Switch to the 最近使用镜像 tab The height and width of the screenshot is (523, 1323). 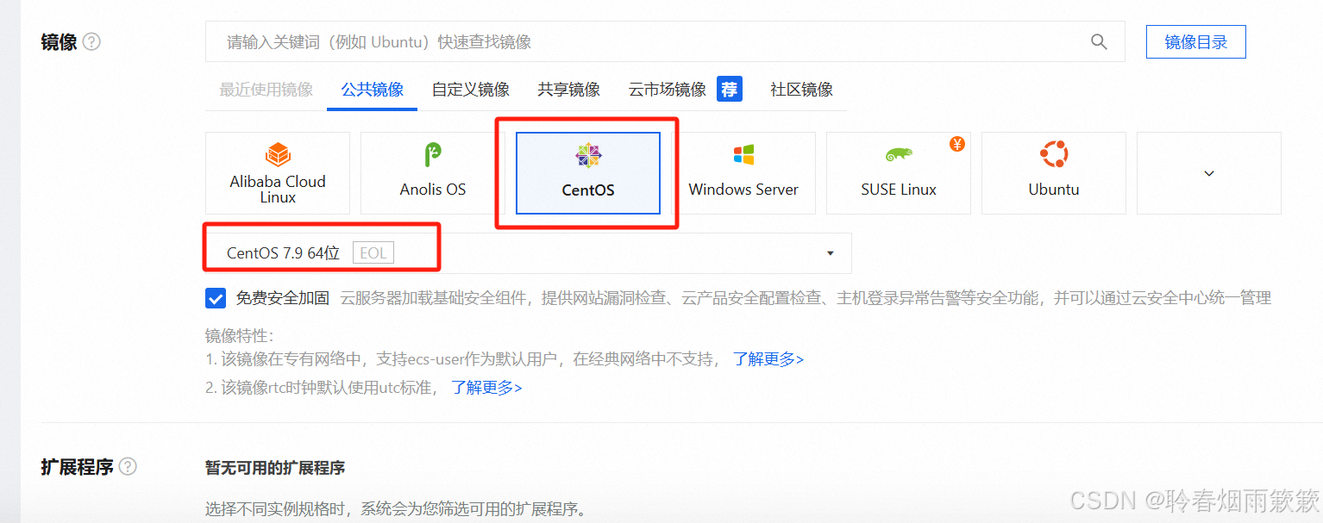click(266, 90)
